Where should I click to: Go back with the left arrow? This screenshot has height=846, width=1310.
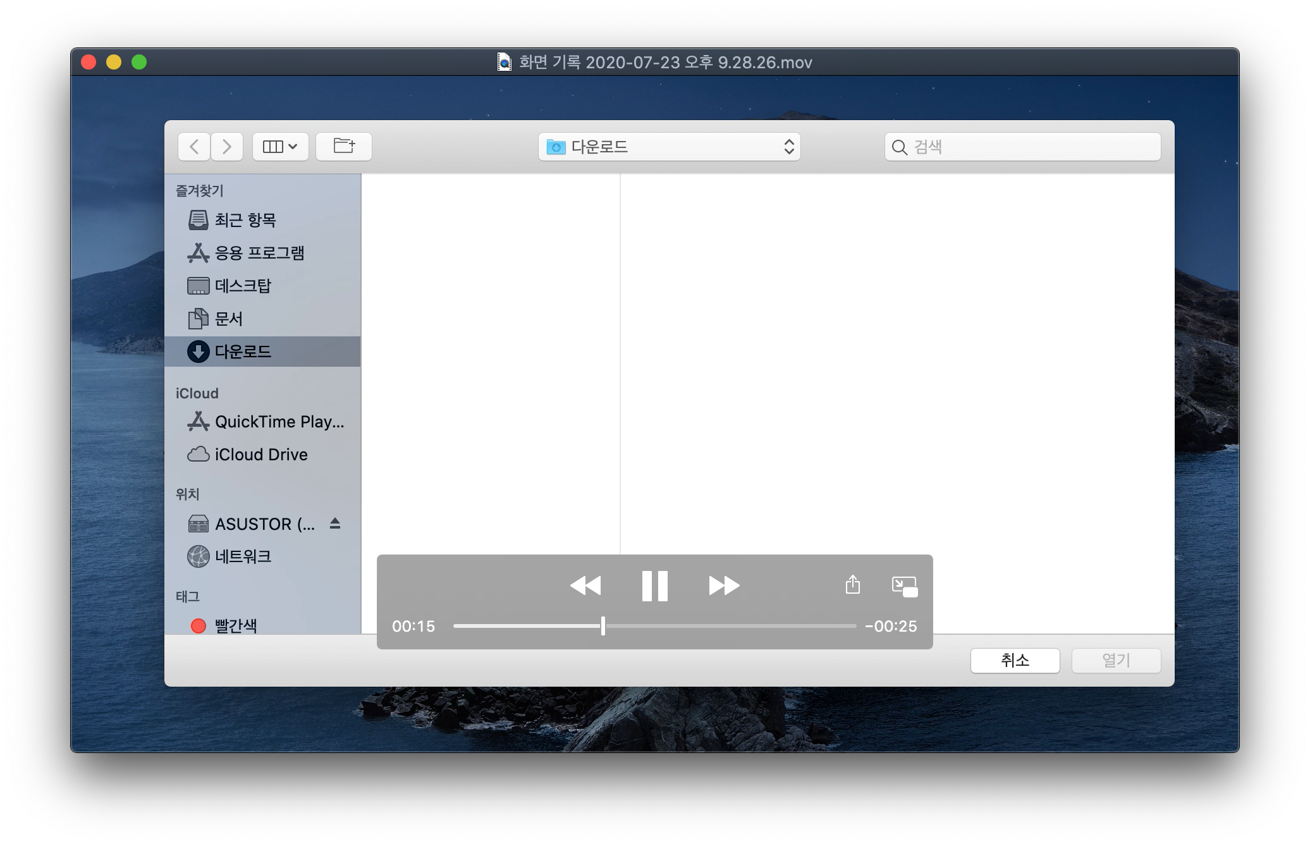[x=194, y=147]
